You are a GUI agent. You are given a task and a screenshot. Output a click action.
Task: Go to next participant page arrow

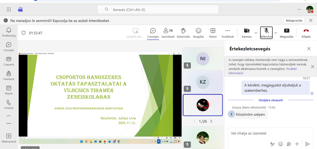tap(211, 121)
